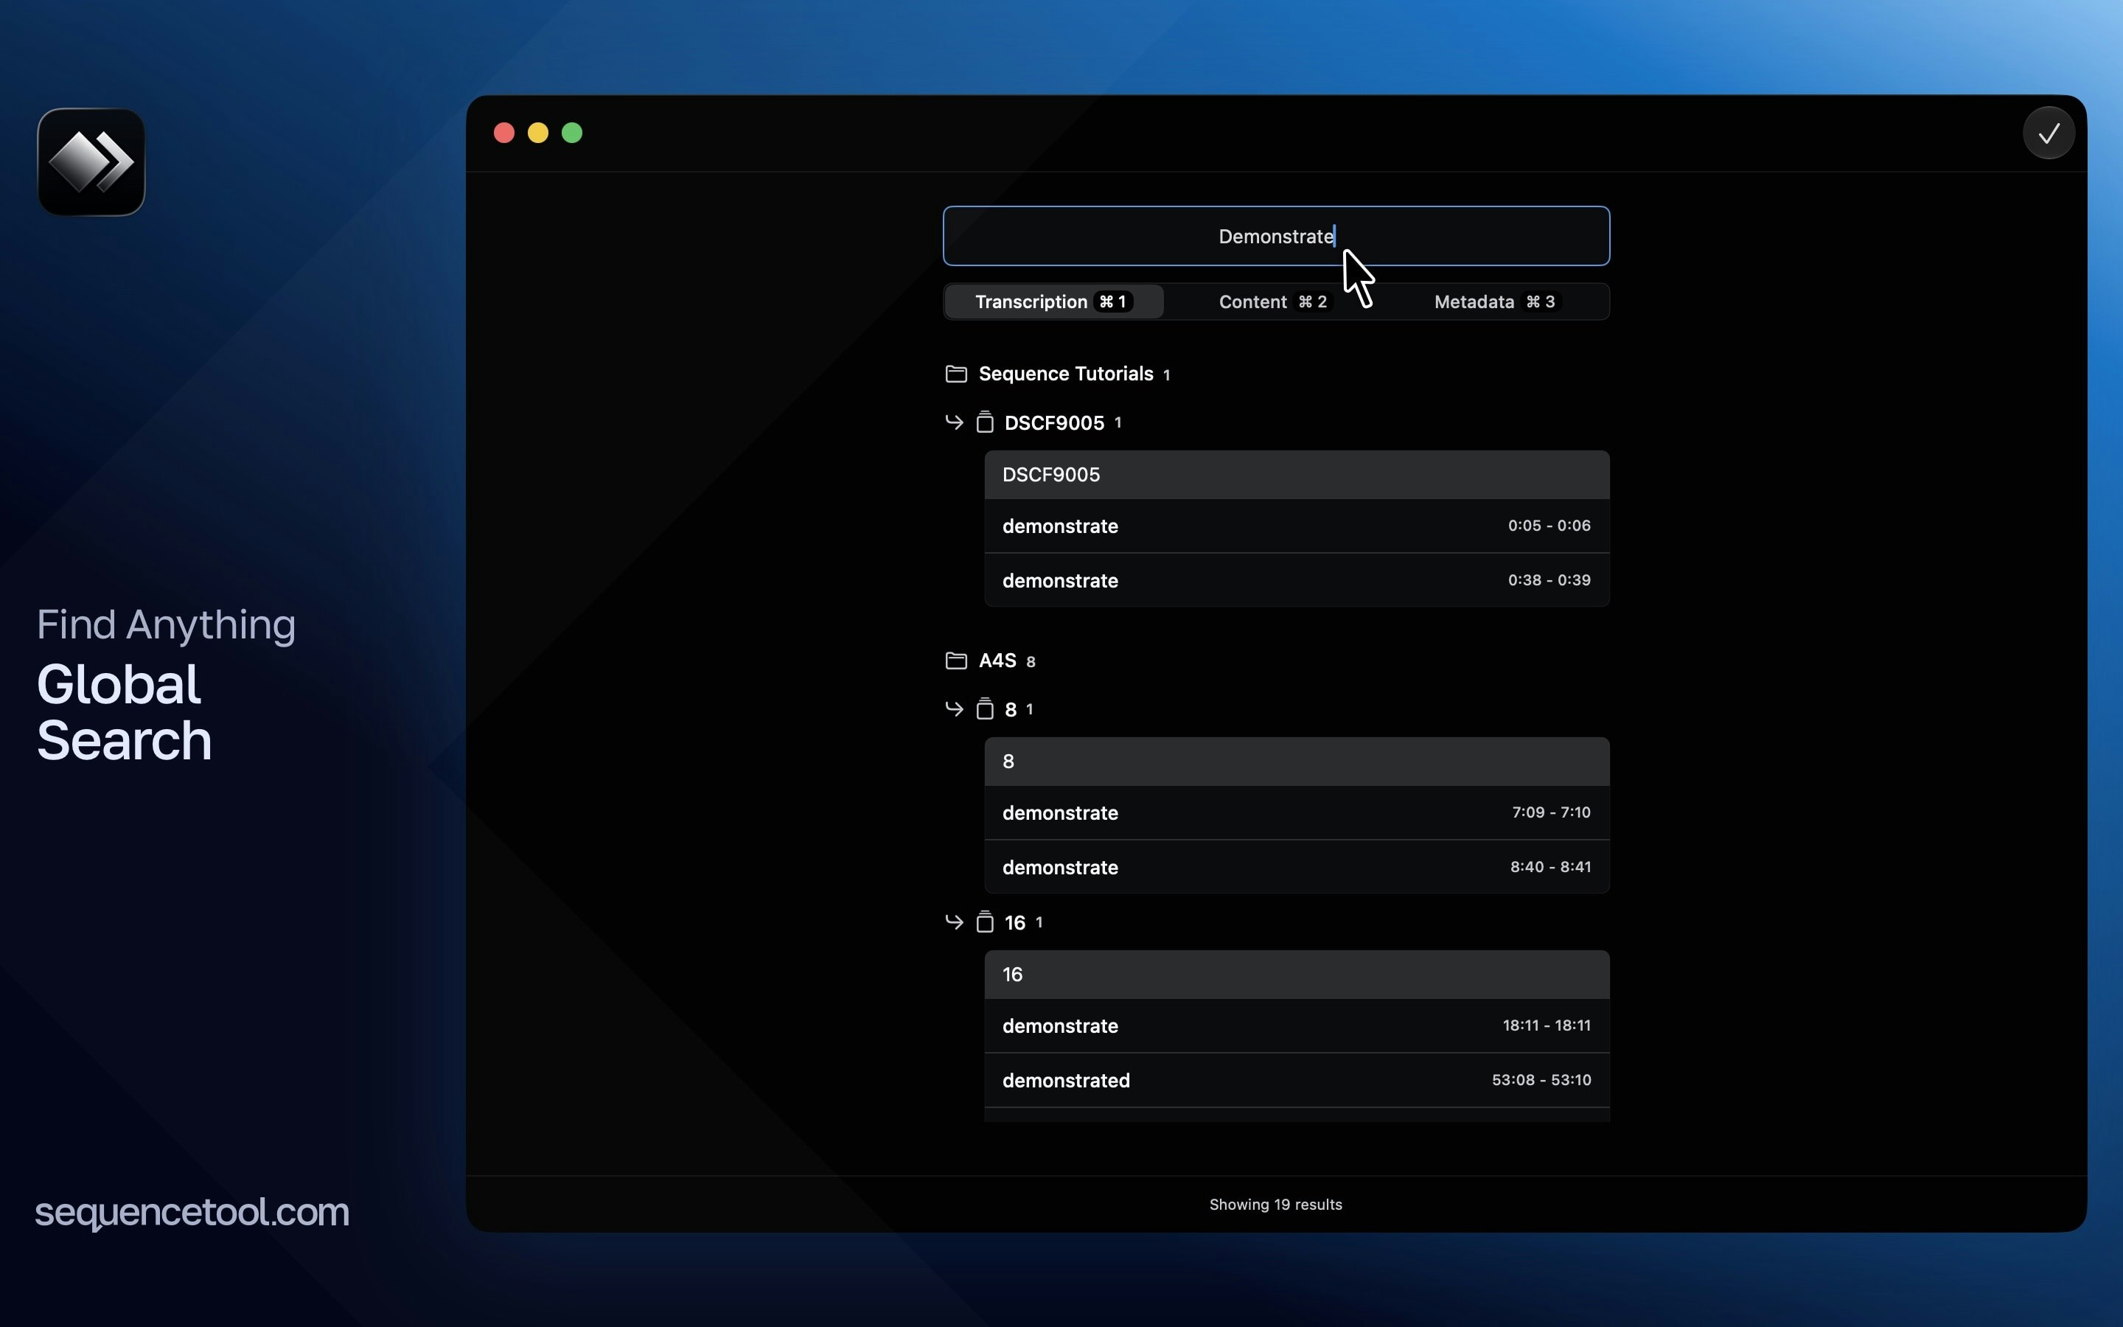Click the arrow icon before item 8
The image size is (2123, 1327).
pos(955,709)
